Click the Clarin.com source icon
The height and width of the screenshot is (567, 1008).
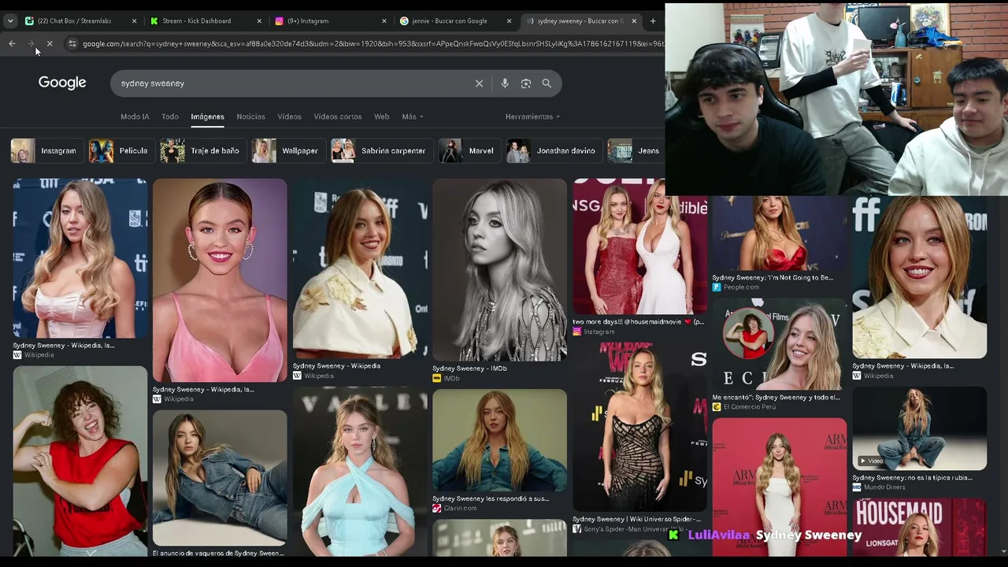[436, 508]
